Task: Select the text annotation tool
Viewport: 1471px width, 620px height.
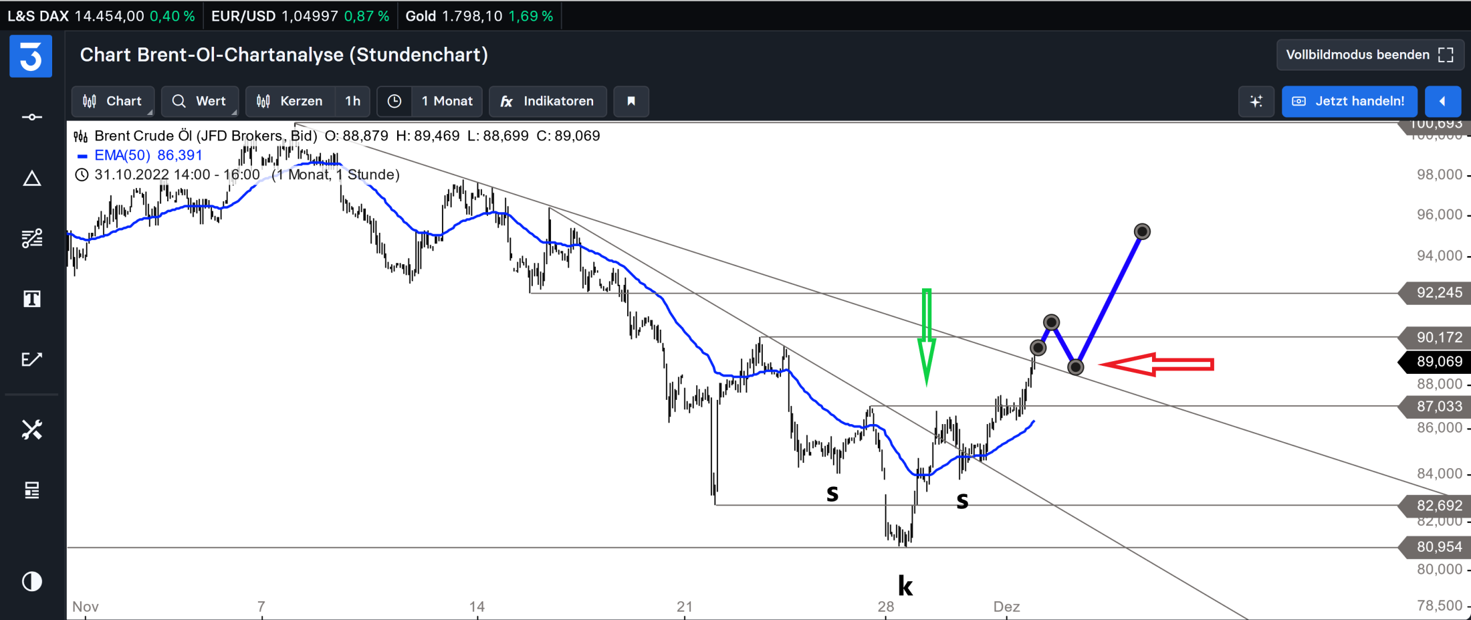Action: click(x=31, y=298)
